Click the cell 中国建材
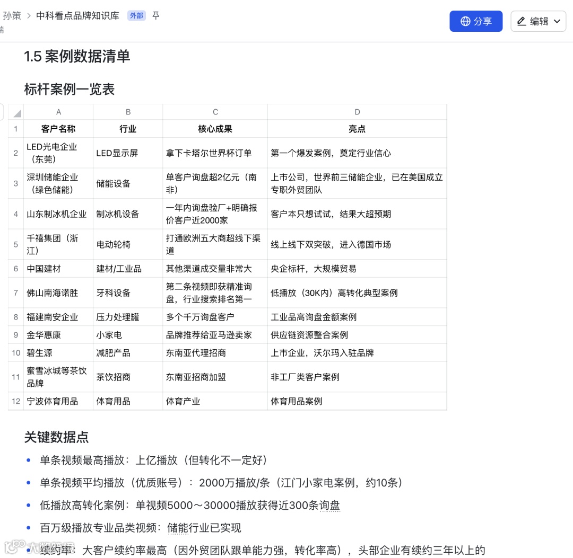This screenshot has width=573, height=558. [x=58, y=269]
